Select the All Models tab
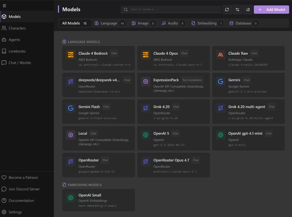The image size is (292, 217). coord(74,23)
